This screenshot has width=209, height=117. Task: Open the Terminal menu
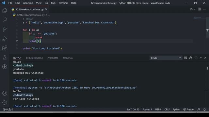[63, 3]
